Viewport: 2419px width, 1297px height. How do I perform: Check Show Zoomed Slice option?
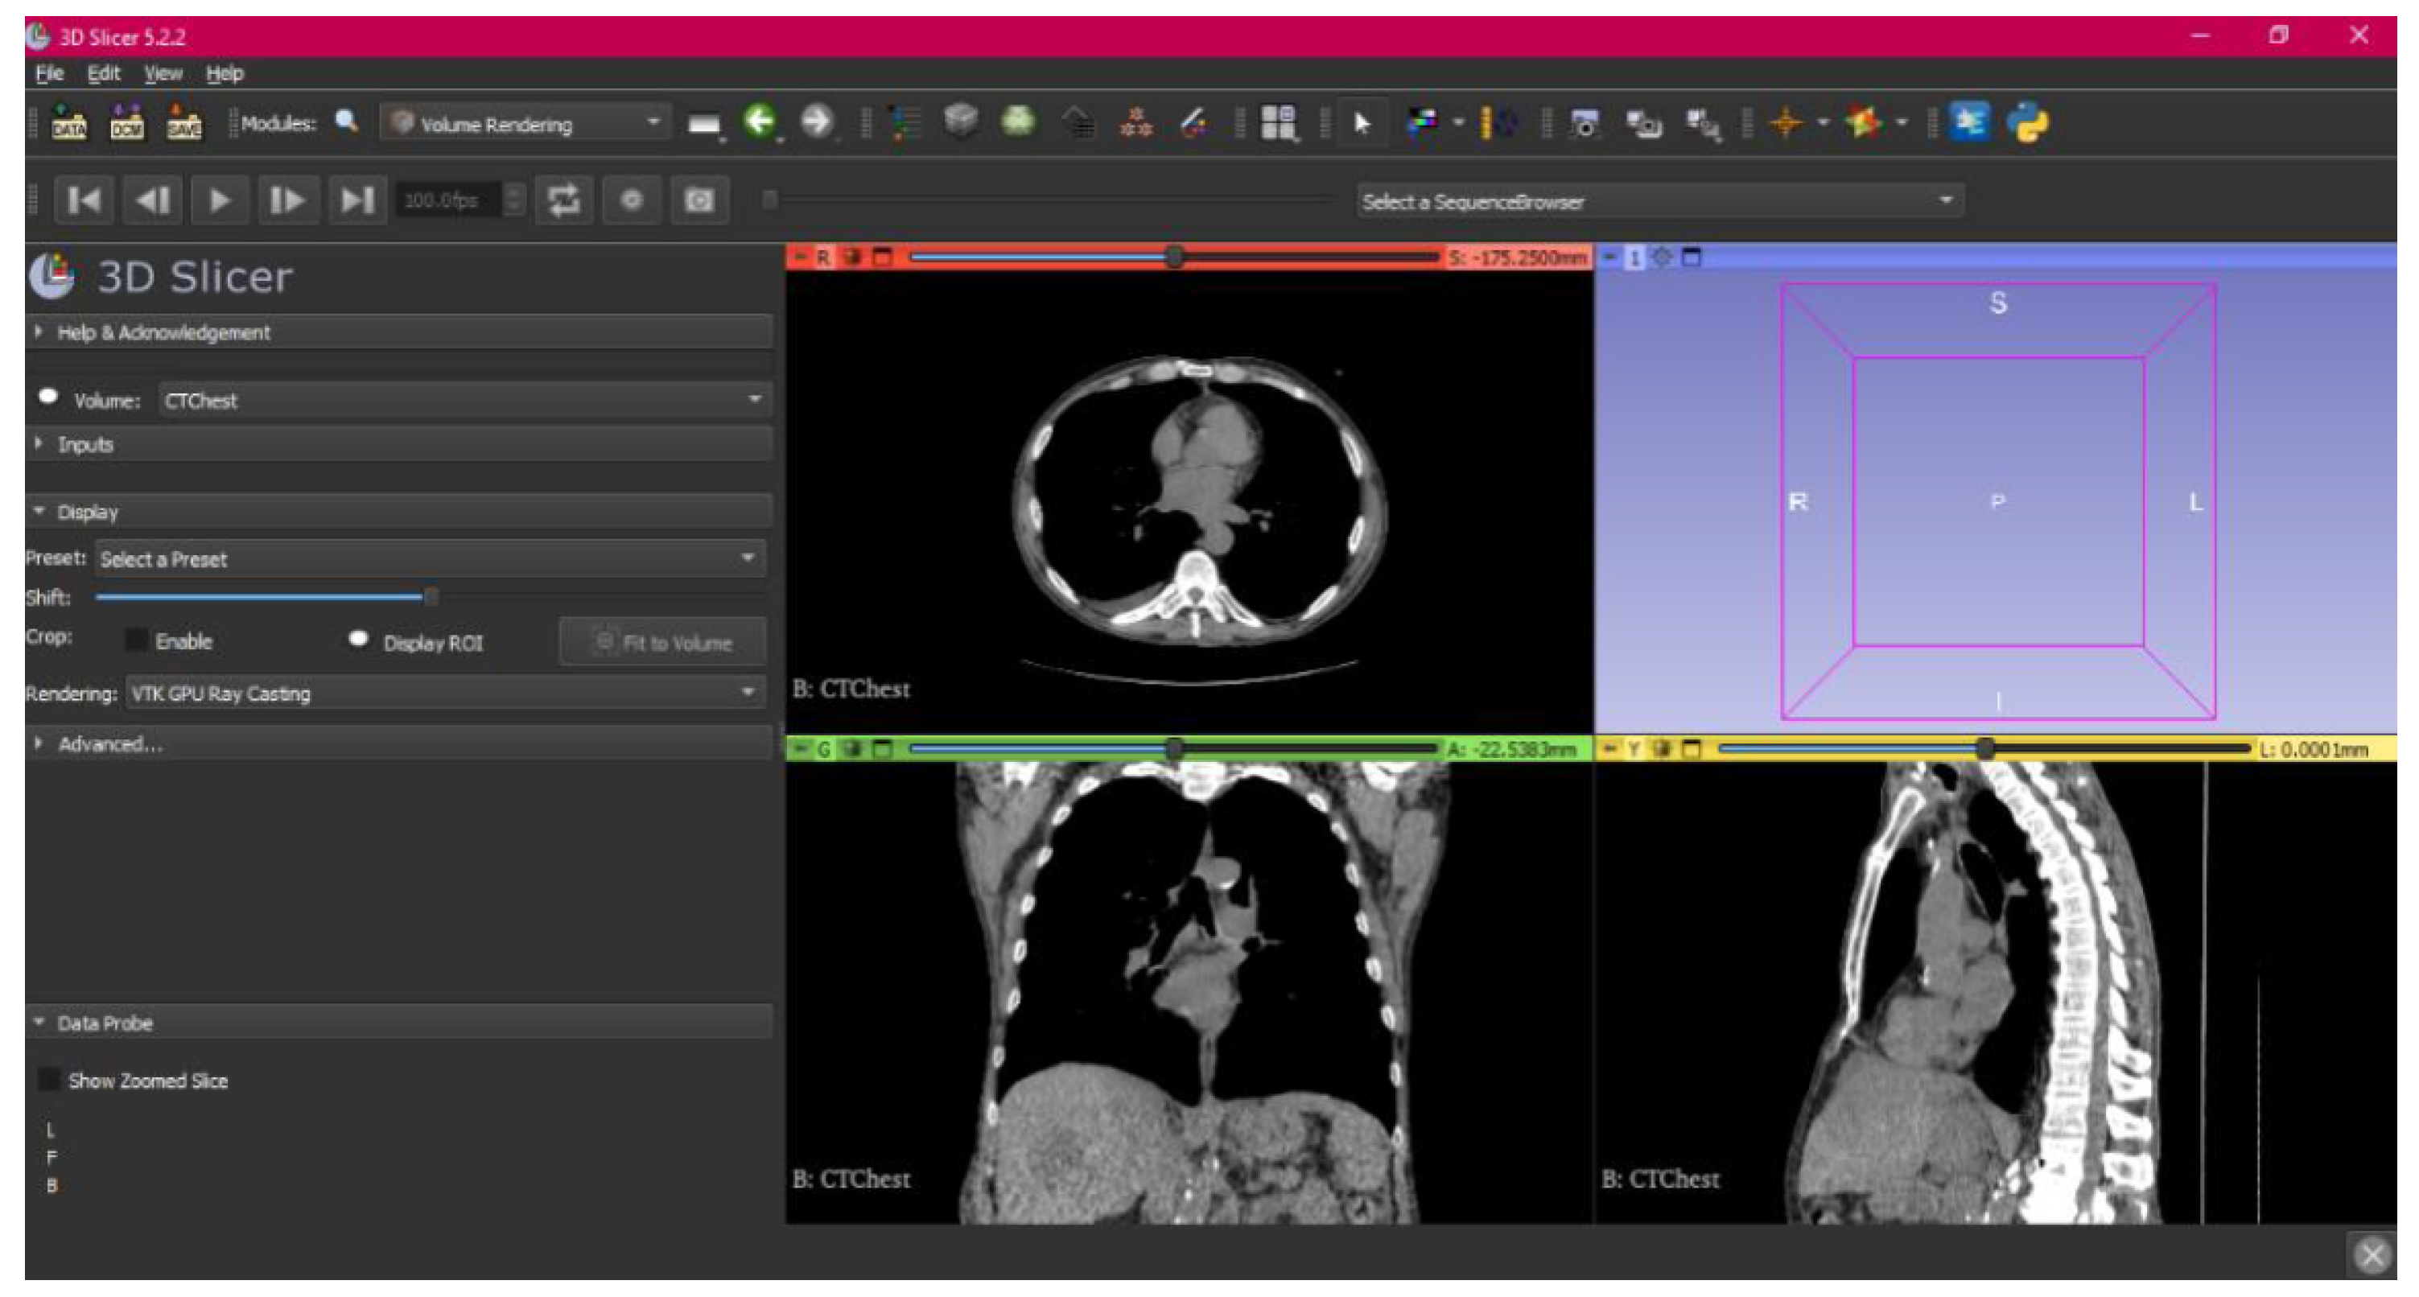[x=49, y=1080]
